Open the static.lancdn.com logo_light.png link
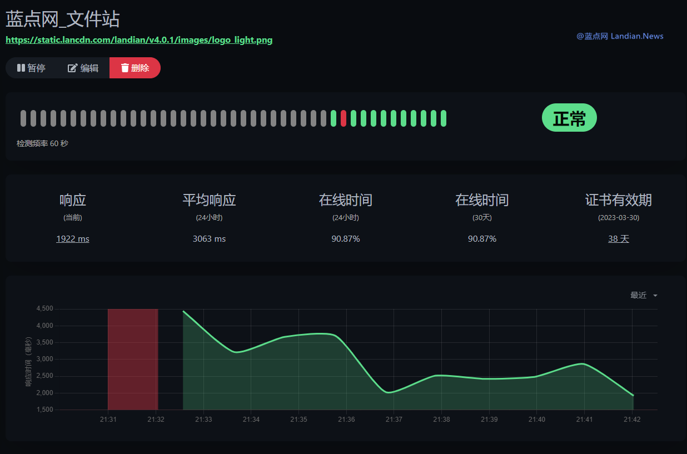This screenshot has height=454, width=687. click(139, 40)
